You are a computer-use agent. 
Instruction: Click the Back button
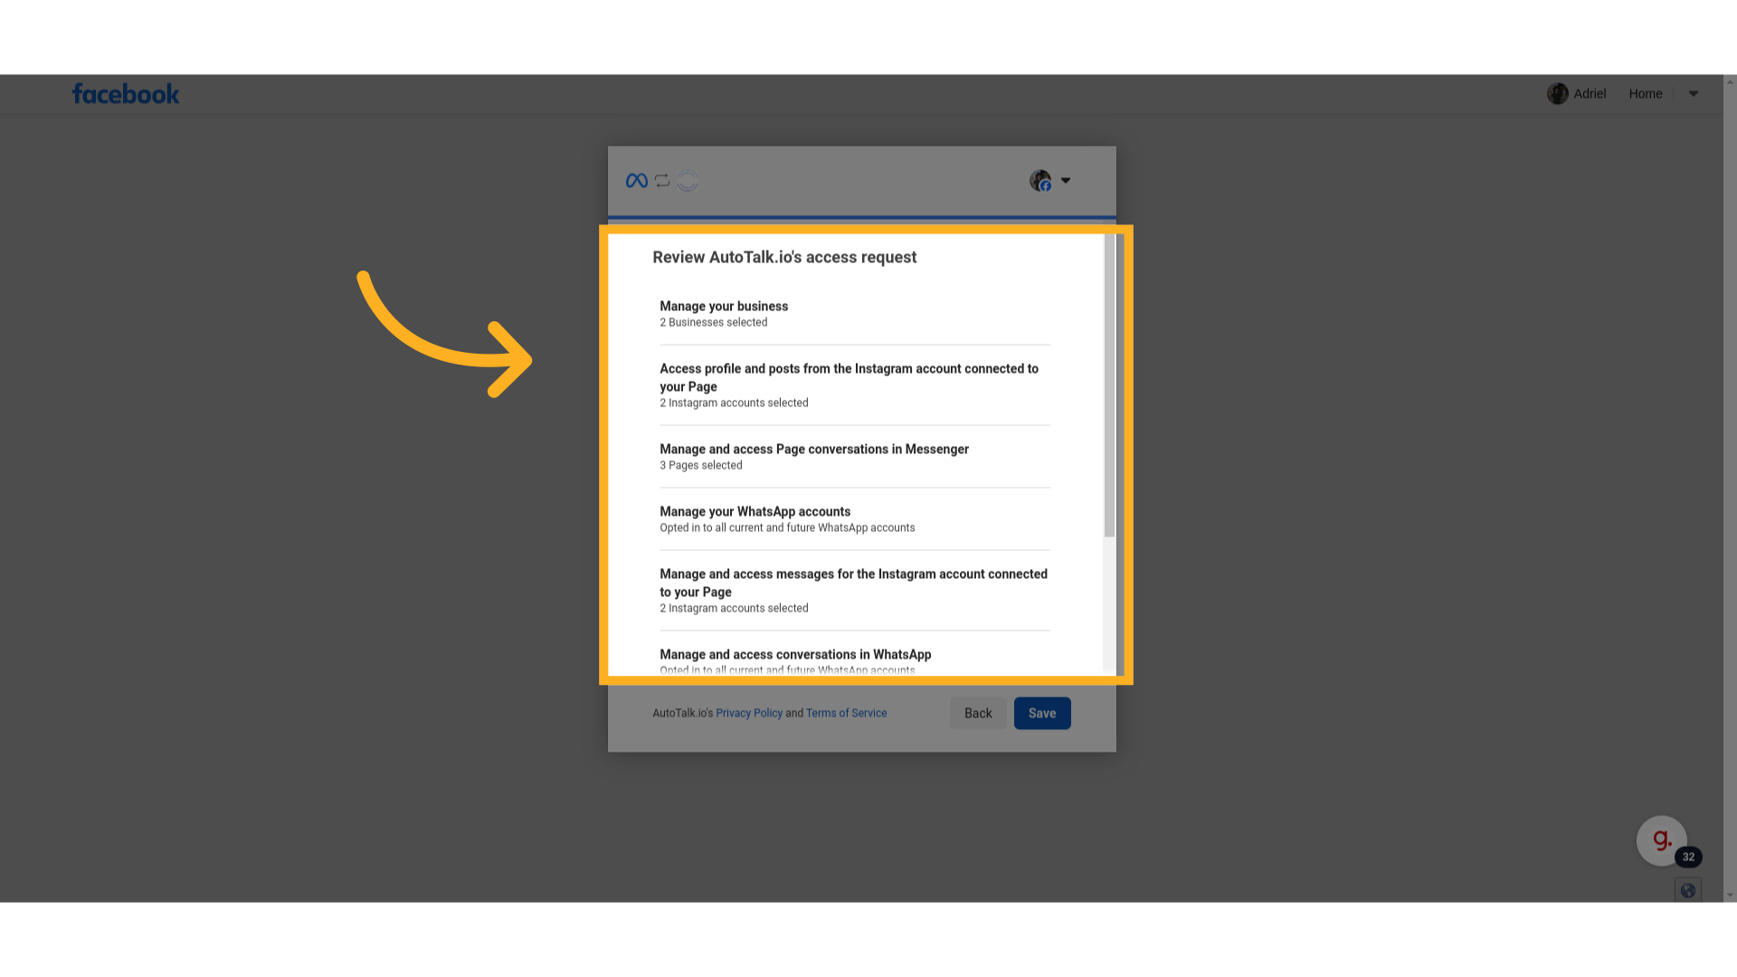[x=978, y=714]
